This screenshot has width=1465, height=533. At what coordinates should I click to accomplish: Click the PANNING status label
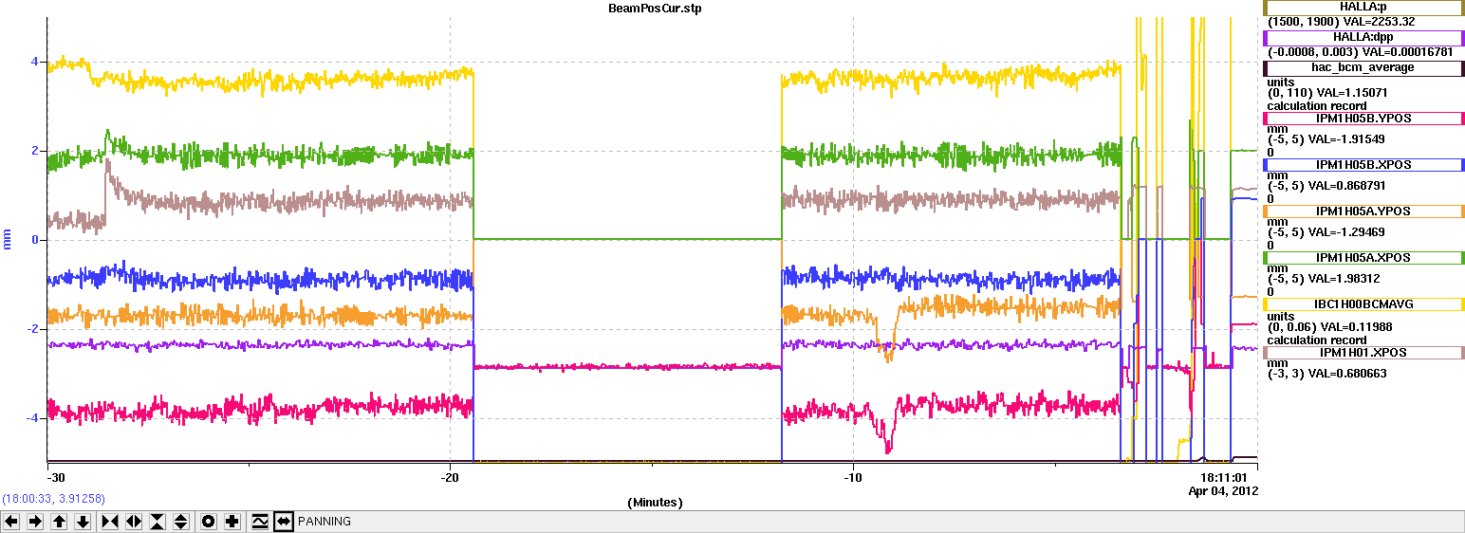[325, 522]
